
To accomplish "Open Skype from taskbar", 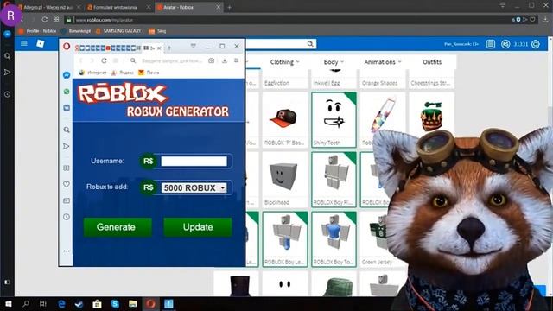I will point(115,303).
